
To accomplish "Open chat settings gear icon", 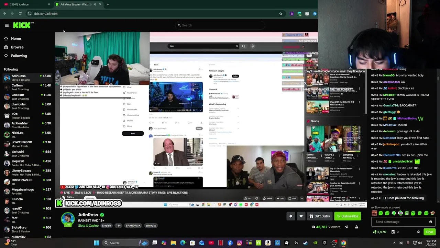I will pyautogui.click(x=418, y=232).
